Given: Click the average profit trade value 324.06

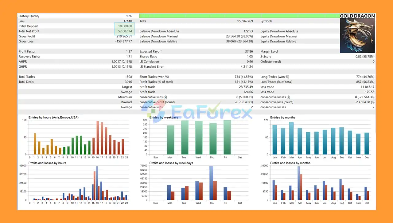Looking at the screenshot, I should click(x=248, y=92).
